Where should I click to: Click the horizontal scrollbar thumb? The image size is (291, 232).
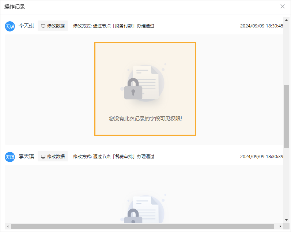143,226
